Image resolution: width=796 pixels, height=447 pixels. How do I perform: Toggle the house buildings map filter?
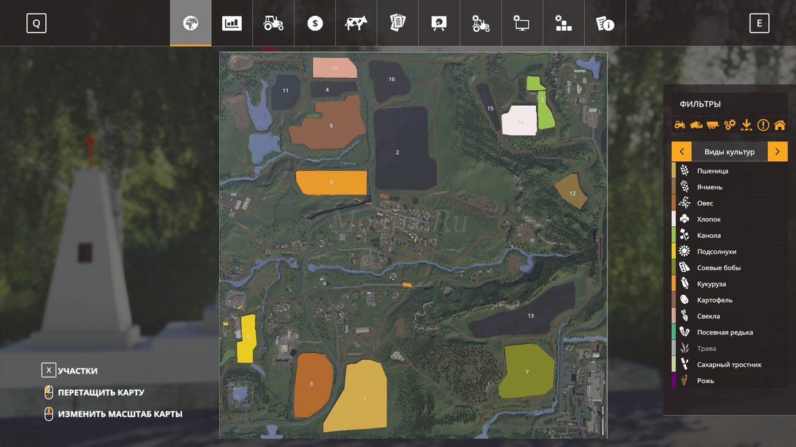click(x=779, y=125)
